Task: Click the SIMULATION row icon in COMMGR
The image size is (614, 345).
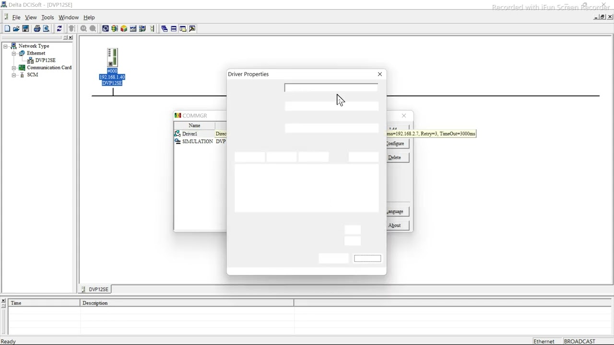Action: 177,141
